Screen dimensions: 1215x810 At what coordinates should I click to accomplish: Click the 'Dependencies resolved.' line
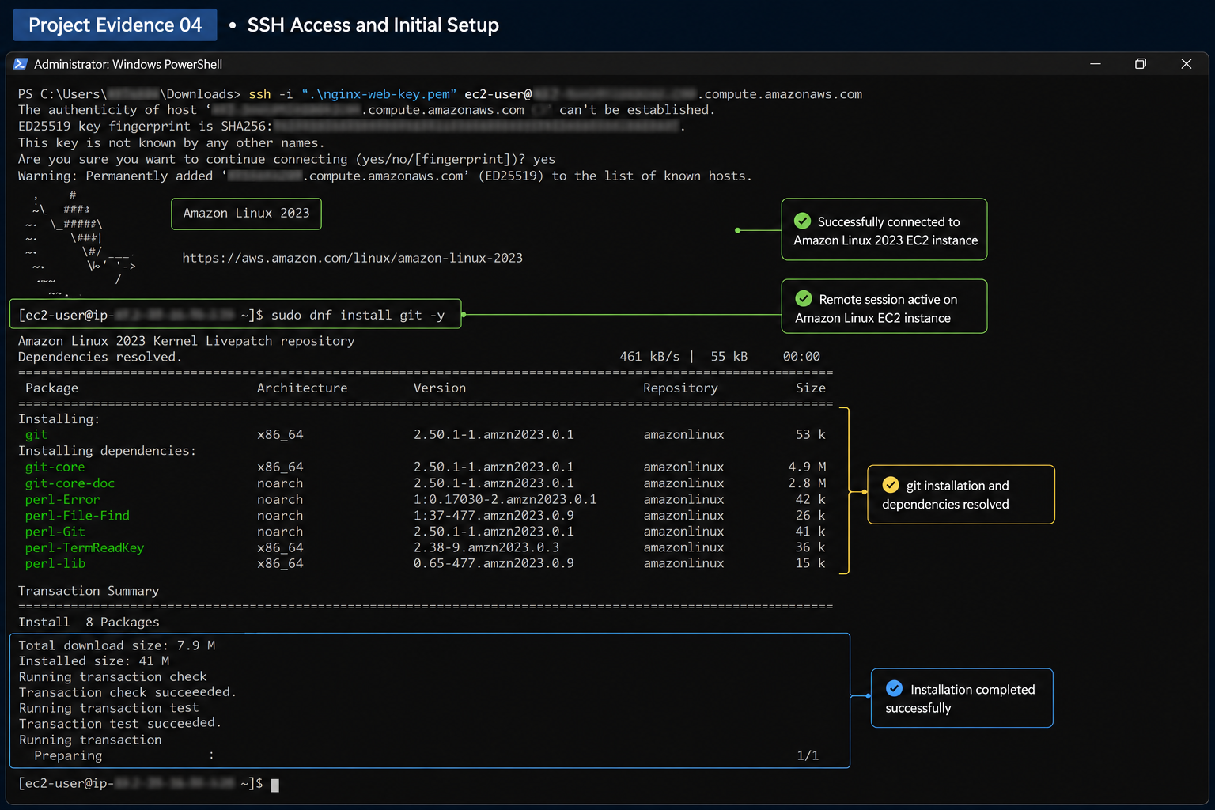100,357
